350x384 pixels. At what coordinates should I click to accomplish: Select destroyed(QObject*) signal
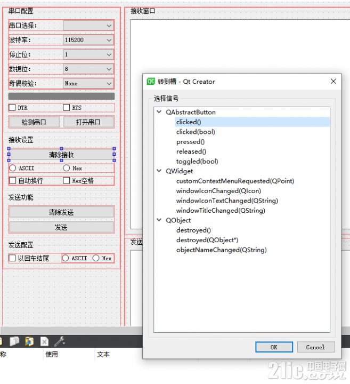click(x=207, y=240)
